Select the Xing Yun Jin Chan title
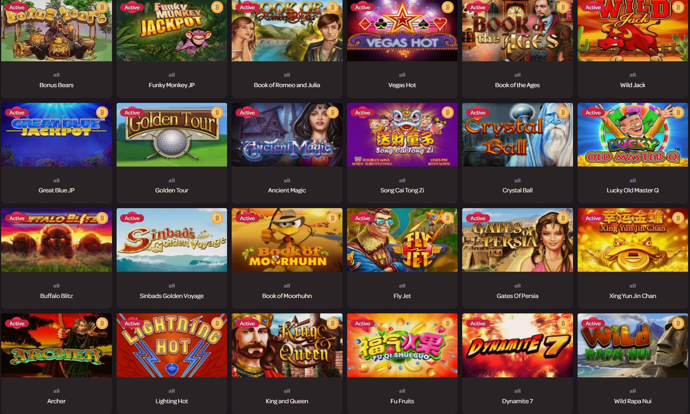 [x=632, y=296]
